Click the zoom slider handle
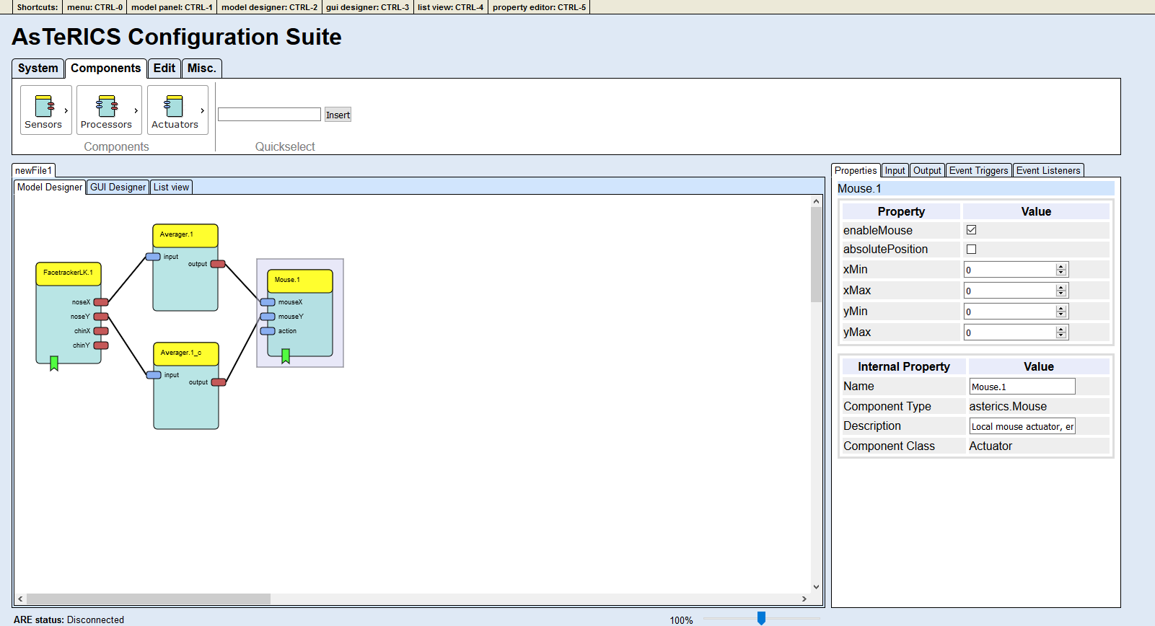1155x626 pixels. pyautogui.click(x=761, y=618)
